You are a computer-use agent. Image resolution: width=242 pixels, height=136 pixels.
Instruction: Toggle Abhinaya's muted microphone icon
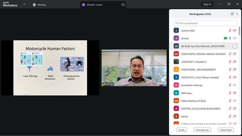click(230, 93)
